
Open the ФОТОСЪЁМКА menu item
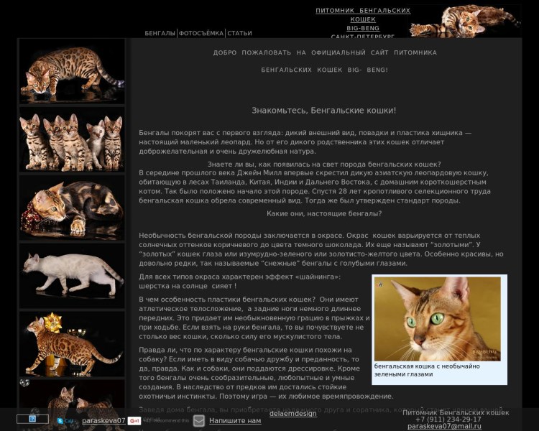pyautogui.click(x=201, y=34)
